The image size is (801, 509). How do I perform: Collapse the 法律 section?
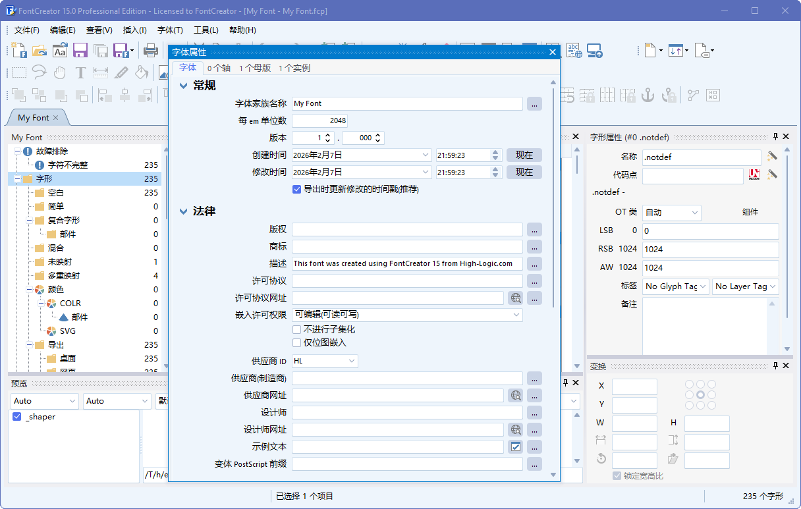183,212
